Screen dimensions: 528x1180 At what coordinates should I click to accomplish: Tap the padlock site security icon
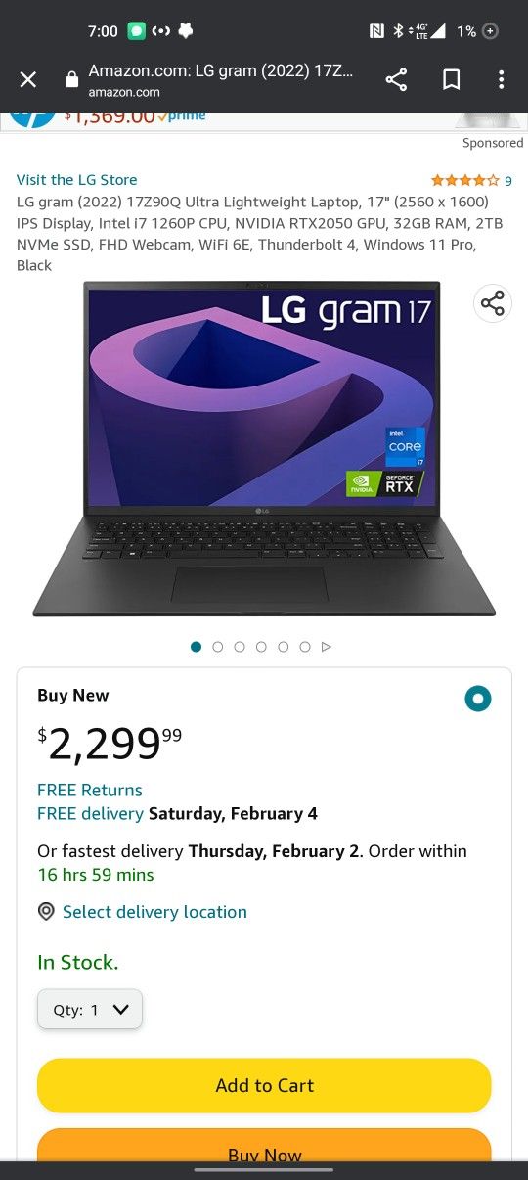(x=71, y=80)
